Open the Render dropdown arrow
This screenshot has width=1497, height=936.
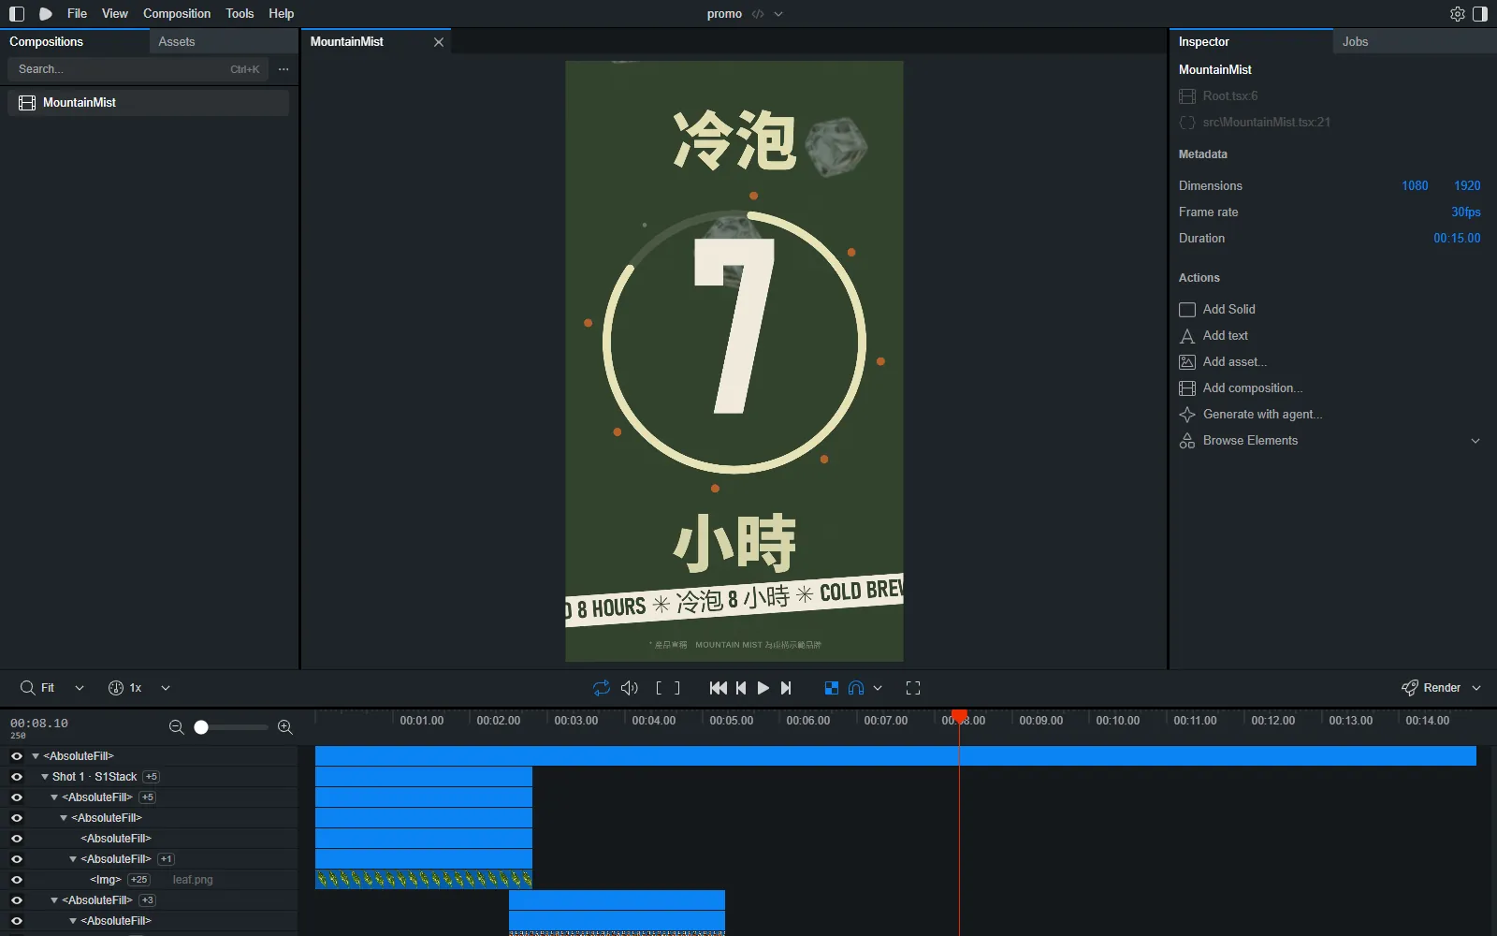[x=1476, y=688]
